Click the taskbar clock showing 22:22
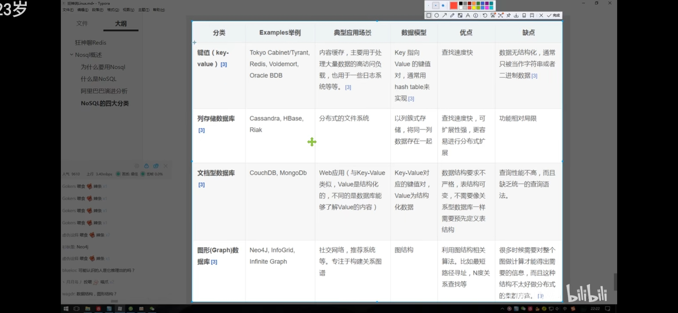This screenshot has height=313, width=678. (595, 309)
